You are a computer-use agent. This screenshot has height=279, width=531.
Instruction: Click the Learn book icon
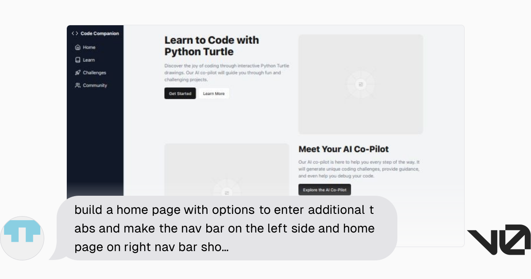(x=78, y=60)
